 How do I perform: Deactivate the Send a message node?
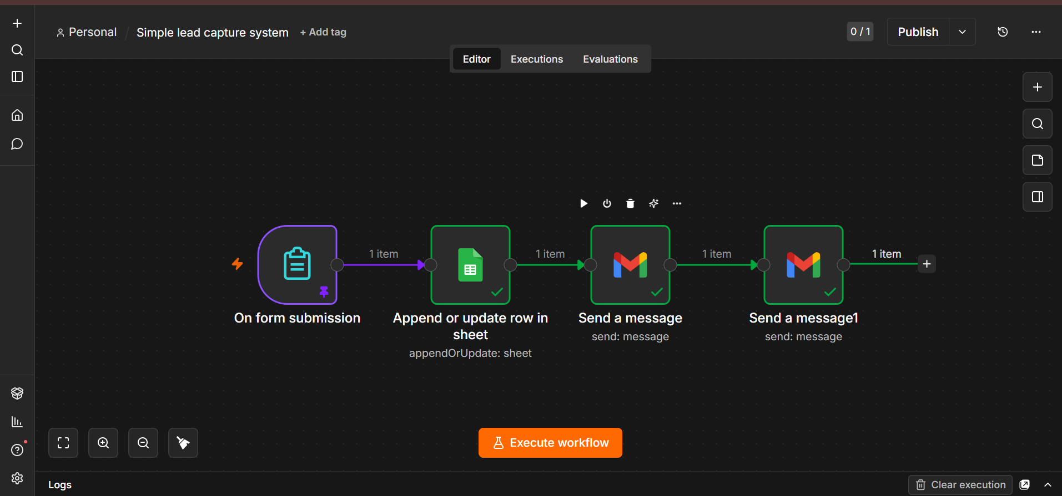[607, 203]
